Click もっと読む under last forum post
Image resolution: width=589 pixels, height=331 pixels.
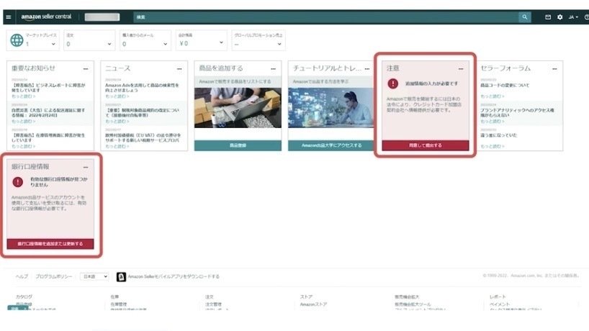click(x=492, y=146)
